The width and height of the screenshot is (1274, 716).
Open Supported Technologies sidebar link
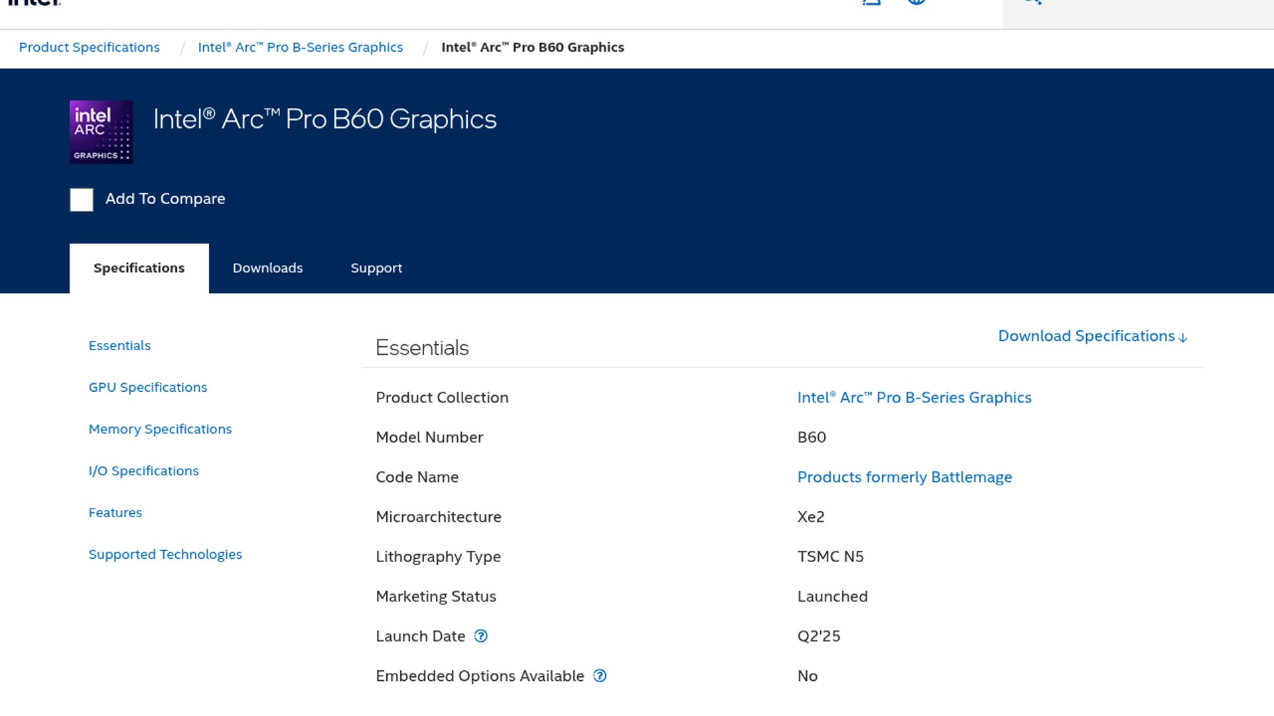[x=165, y=554]
